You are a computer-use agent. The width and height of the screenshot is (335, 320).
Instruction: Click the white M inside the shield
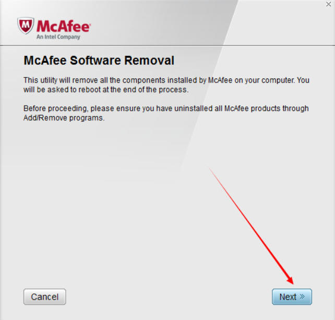(x=26, y=25)
